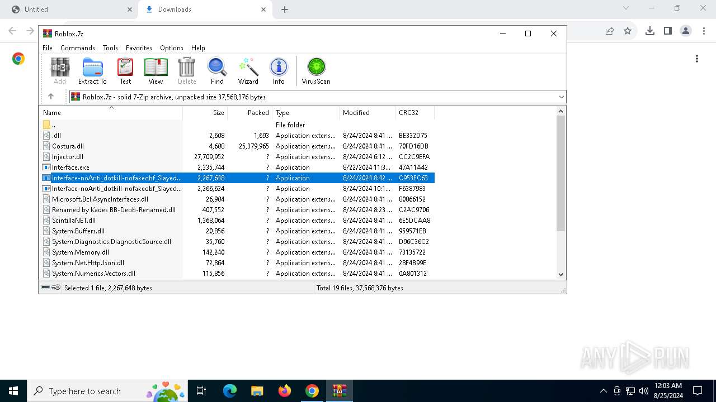Open the Help menu

pos(198,48)
